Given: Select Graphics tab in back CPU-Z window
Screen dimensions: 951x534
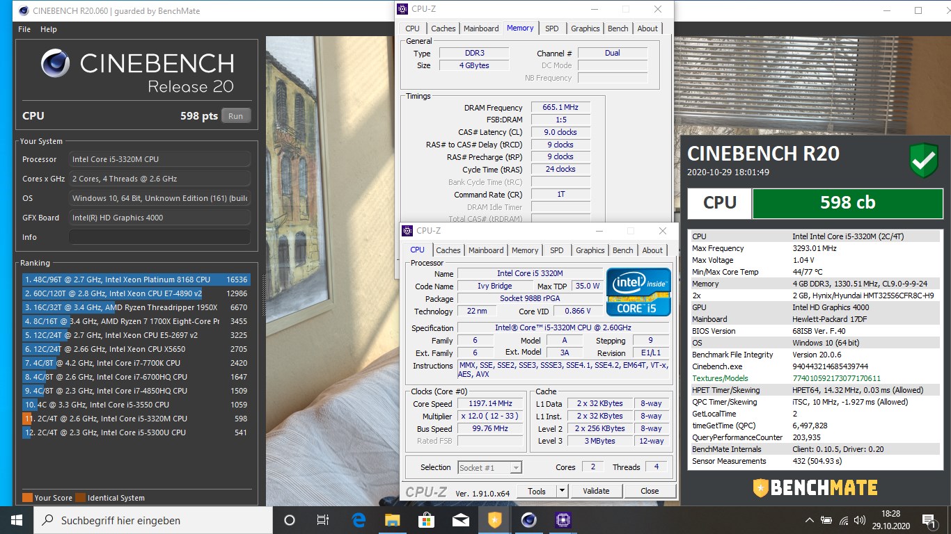Looking at the screenshot, I should (x=585, y=29).
